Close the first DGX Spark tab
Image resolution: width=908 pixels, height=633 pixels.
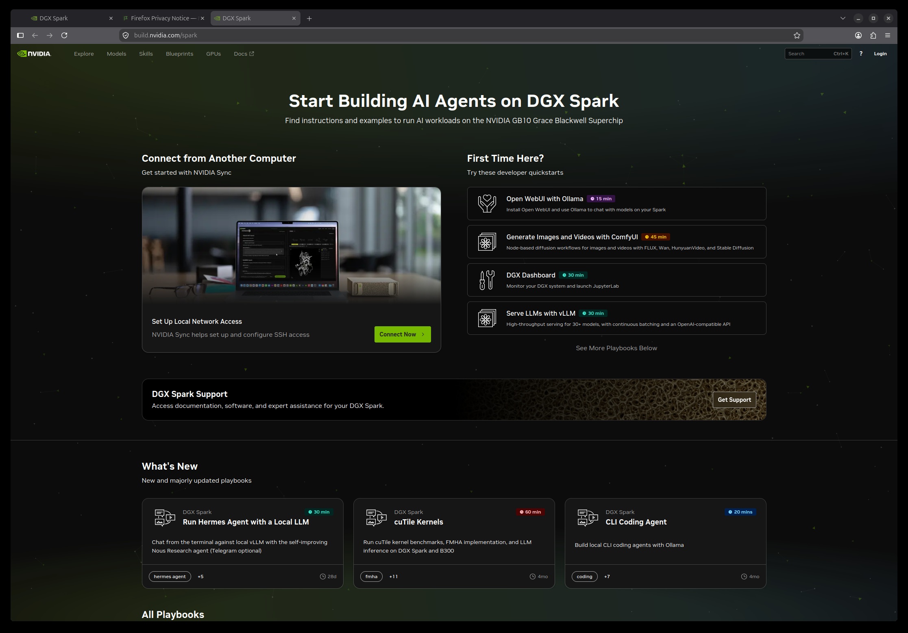point(111,18)
